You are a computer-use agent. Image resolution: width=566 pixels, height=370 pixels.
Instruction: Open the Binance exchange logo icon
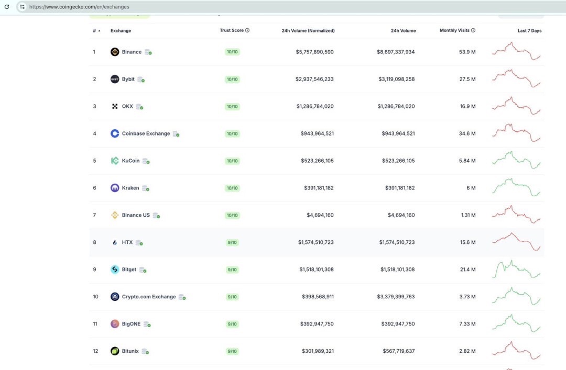pyautogui.click(x=115, y=52)
